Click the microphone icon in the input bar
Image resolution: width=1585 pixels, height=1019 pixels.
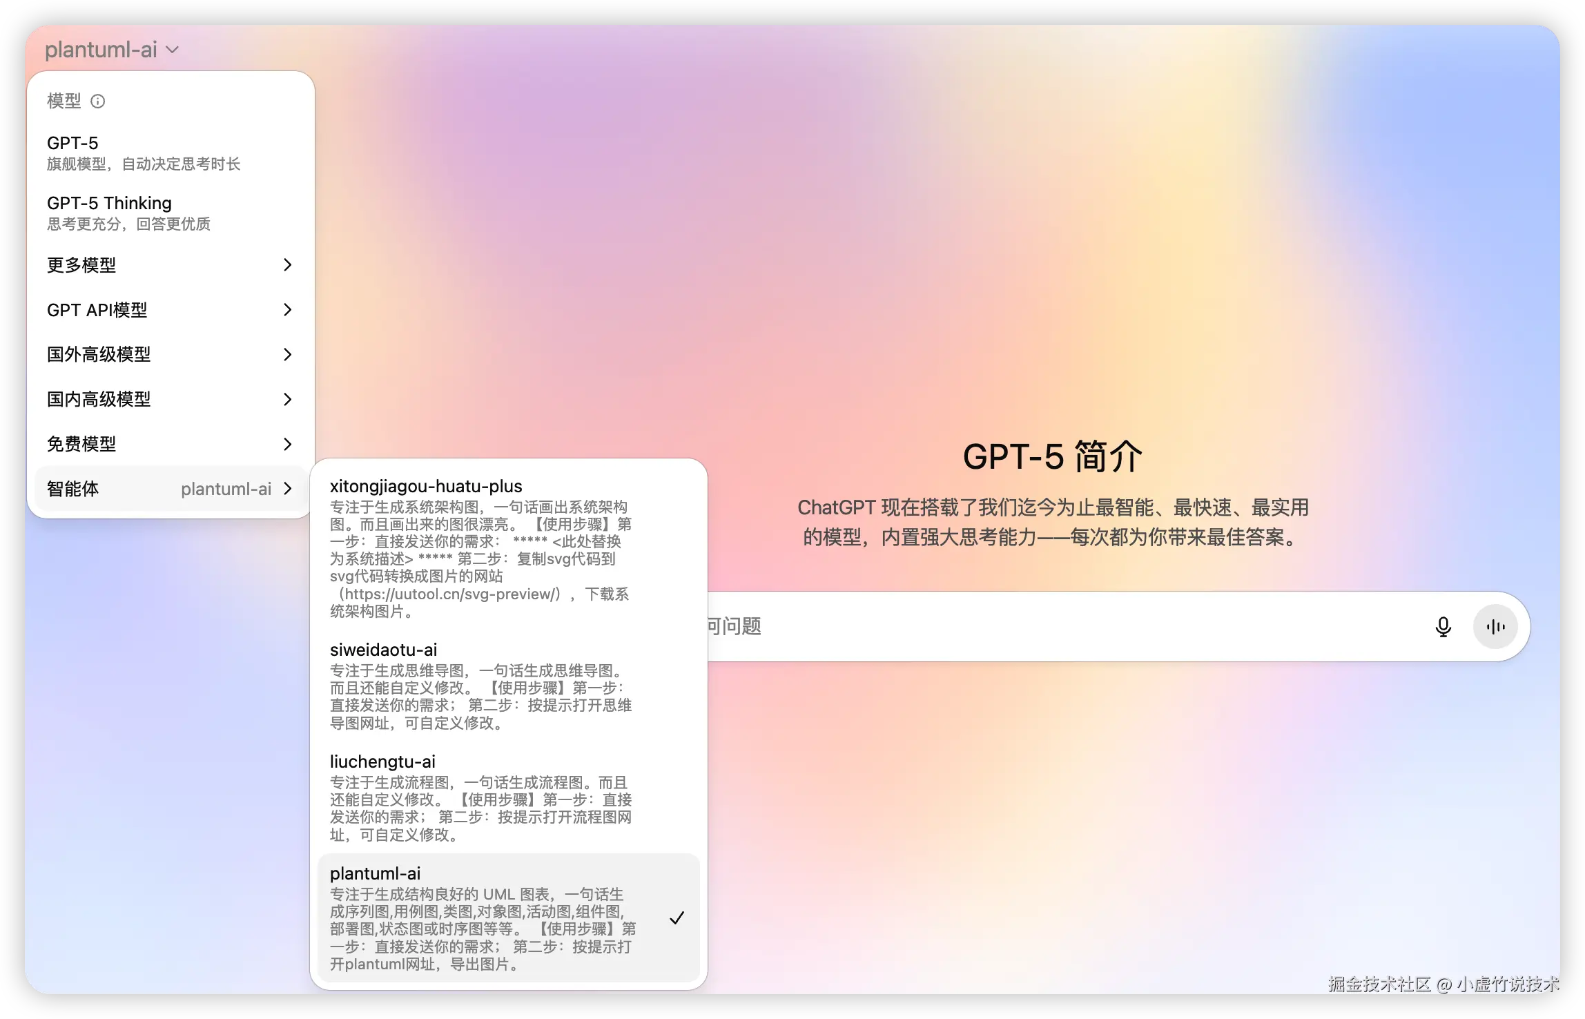click(x=1443, y=627)
